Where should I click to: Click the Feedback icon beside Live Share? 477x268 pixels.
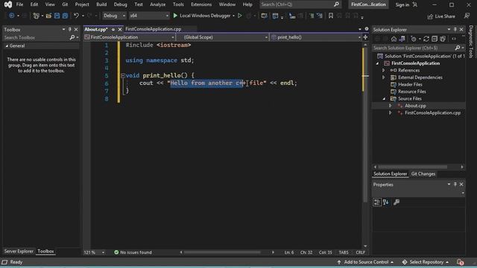coord(467,16)
